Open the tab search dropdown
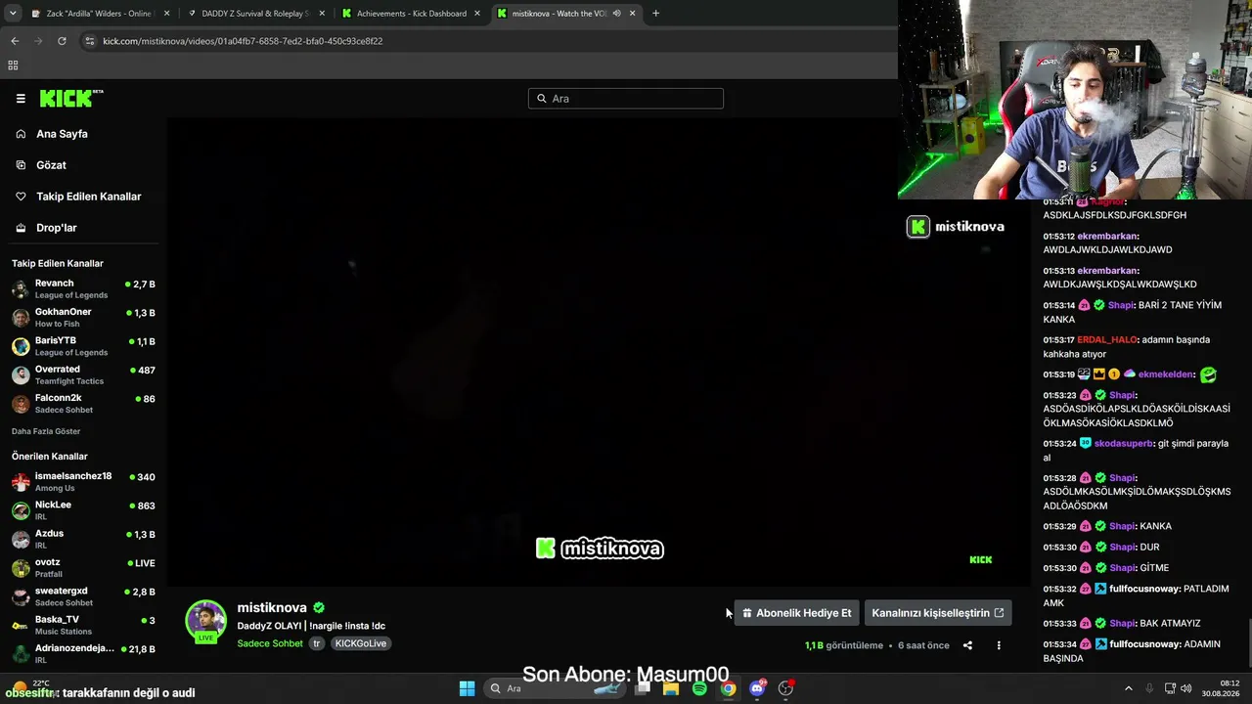 click(x=12, y=14)
